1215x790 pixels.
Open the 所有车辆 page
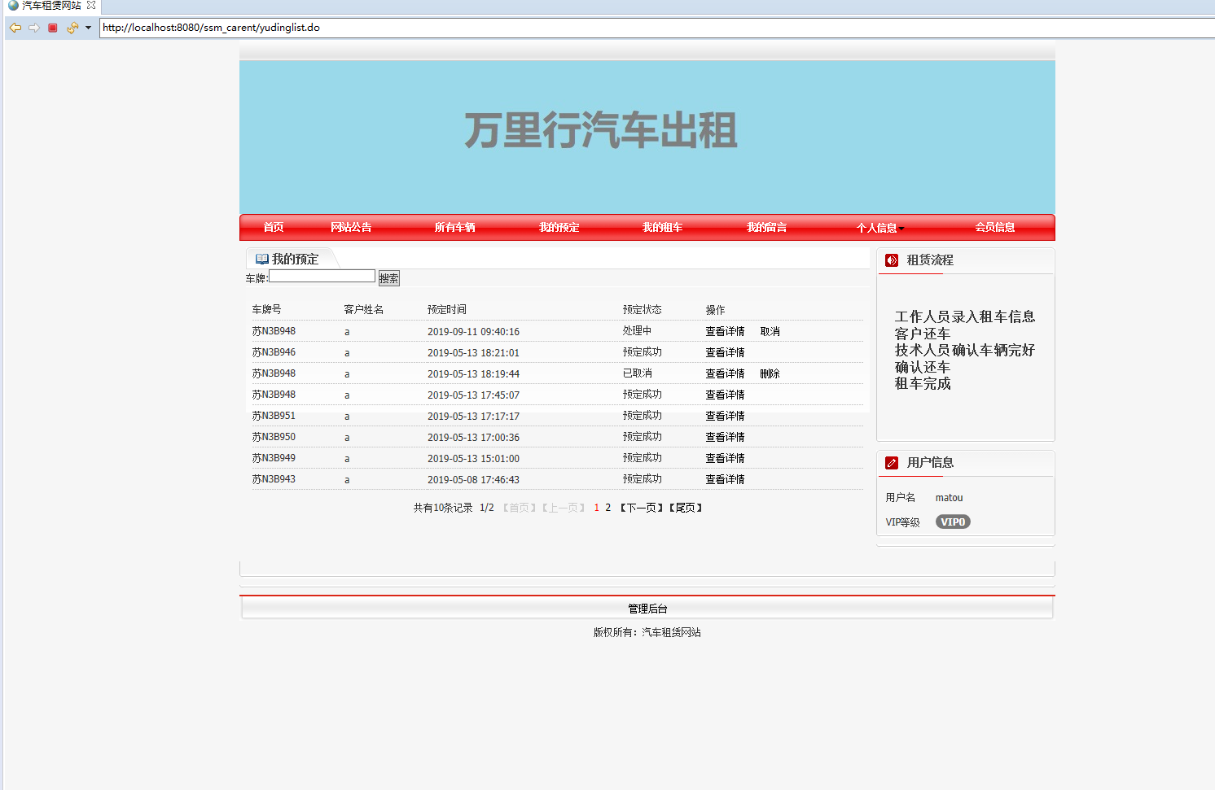coord(455,228)
